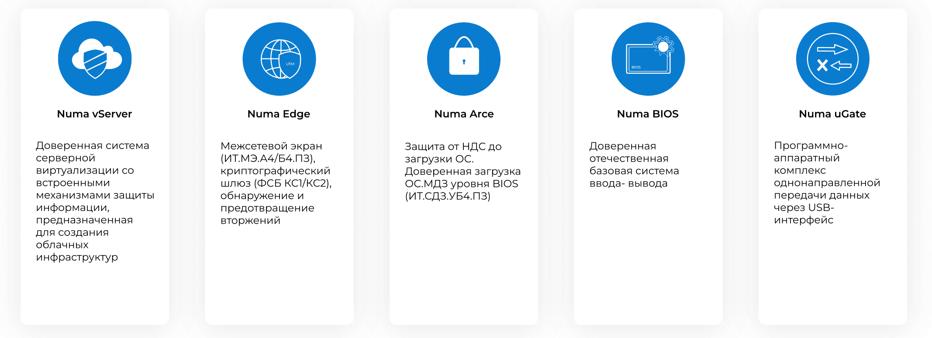The image size is (932, 338).
Task: Select the Numa BIOS heading
Action: coord(648,114)
